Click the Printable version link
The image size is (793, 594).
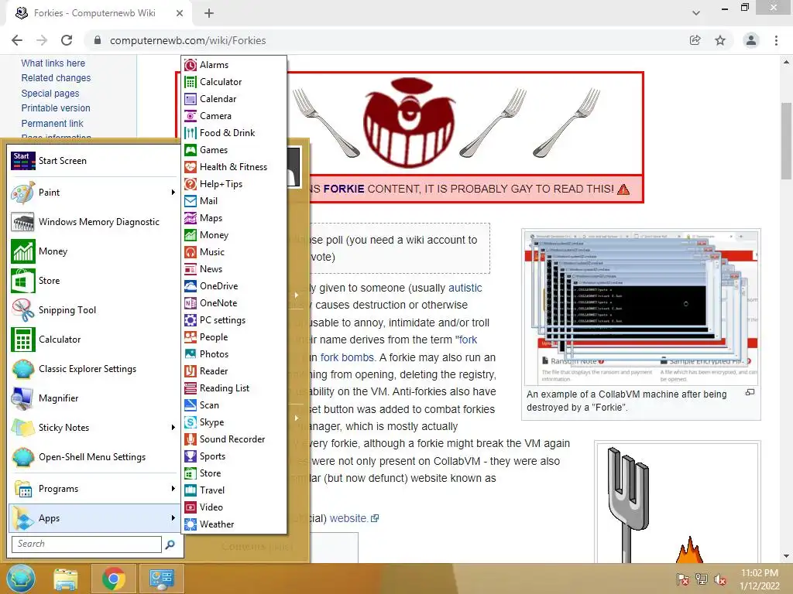tap(56, 108)
